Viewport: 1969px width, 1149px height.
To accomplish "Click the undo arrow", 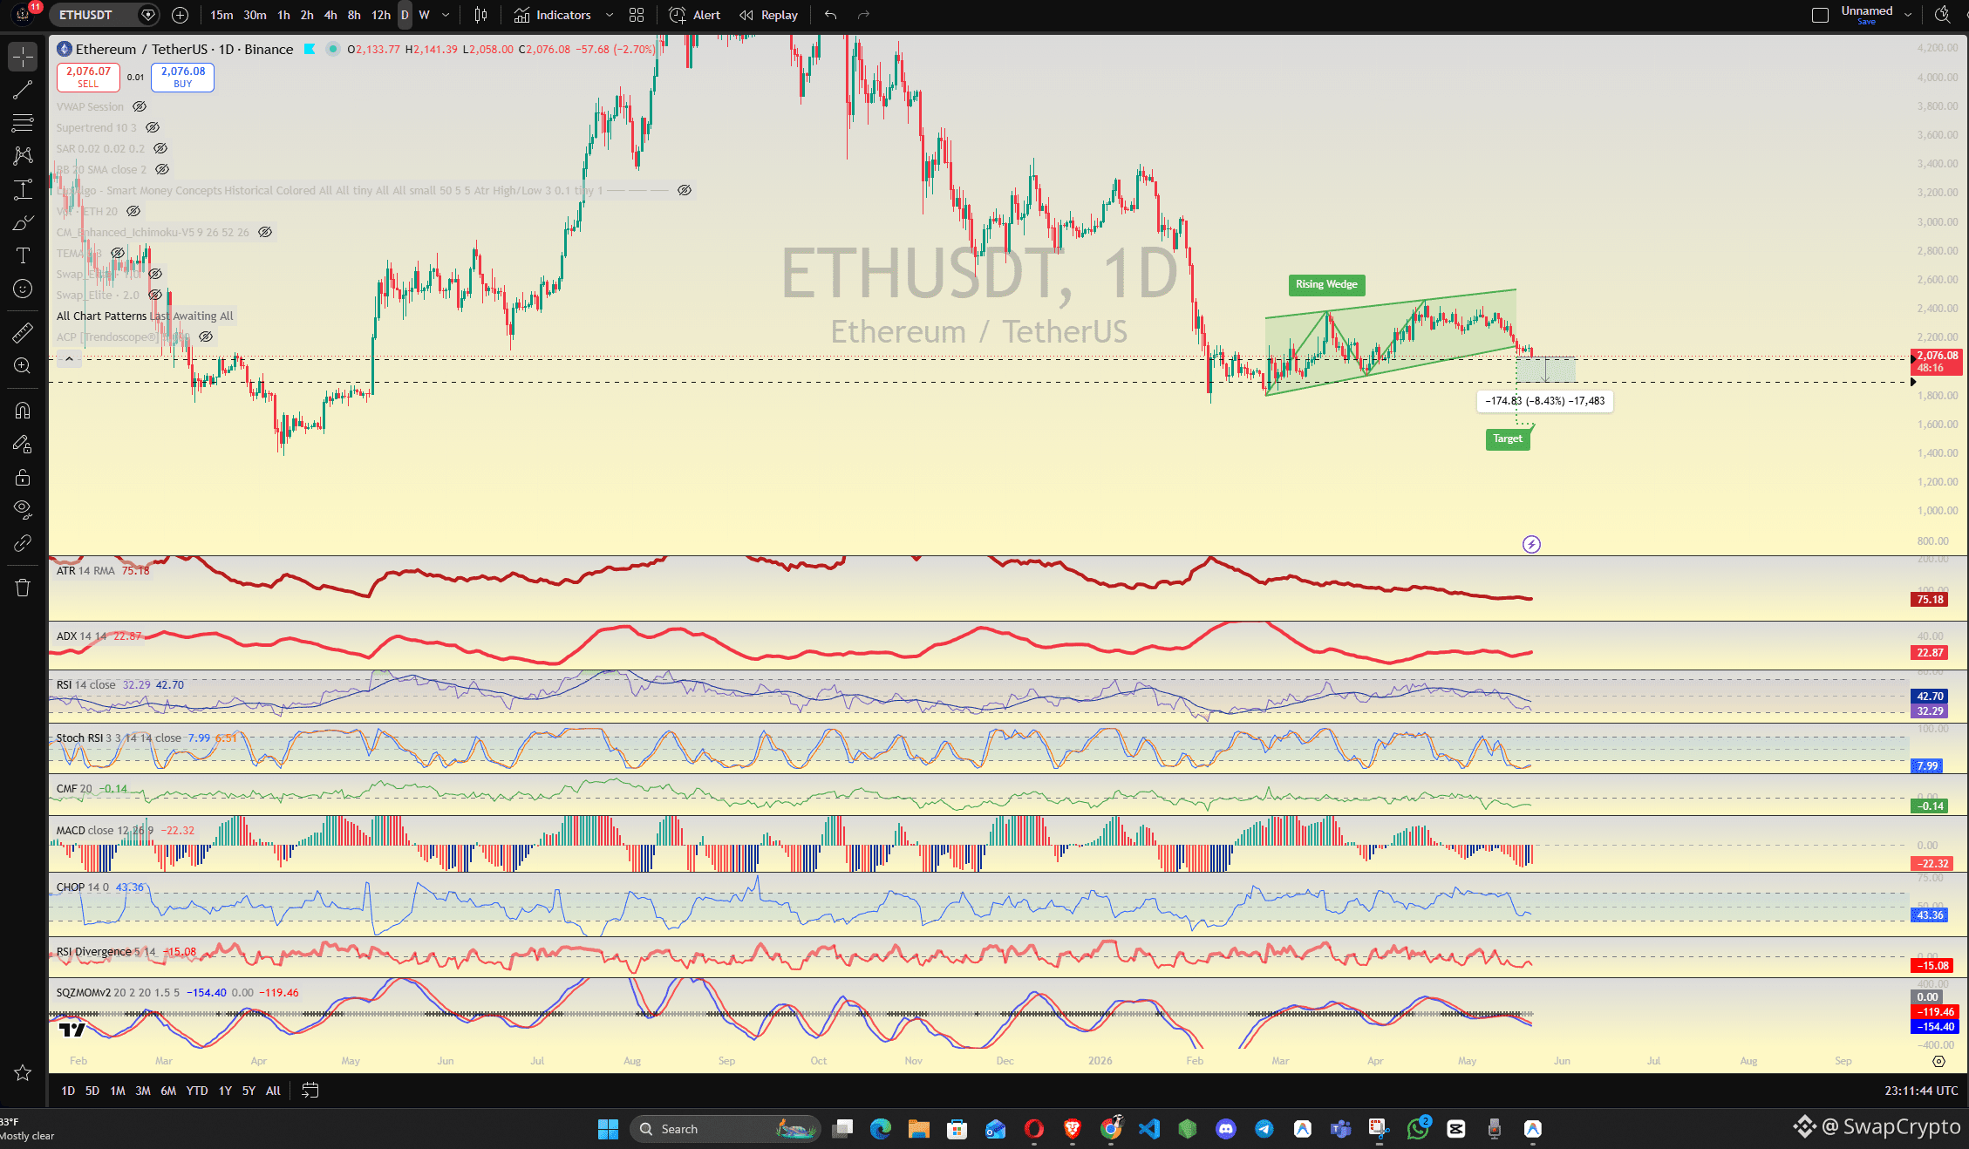I will click(x=830, y=15).
